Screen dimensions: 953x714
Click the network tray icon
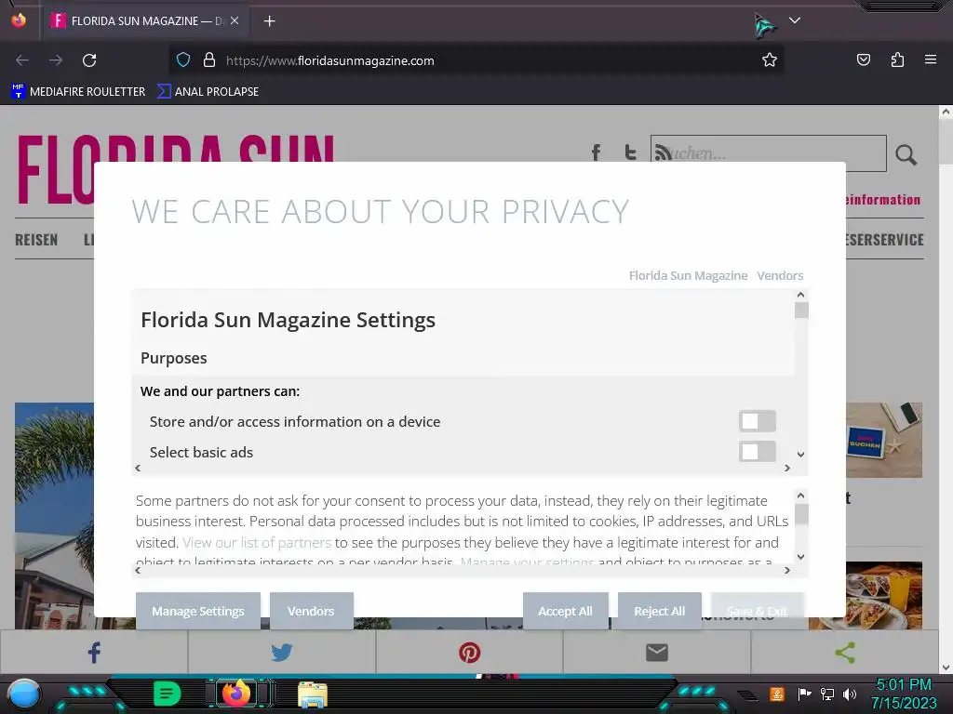827,694
